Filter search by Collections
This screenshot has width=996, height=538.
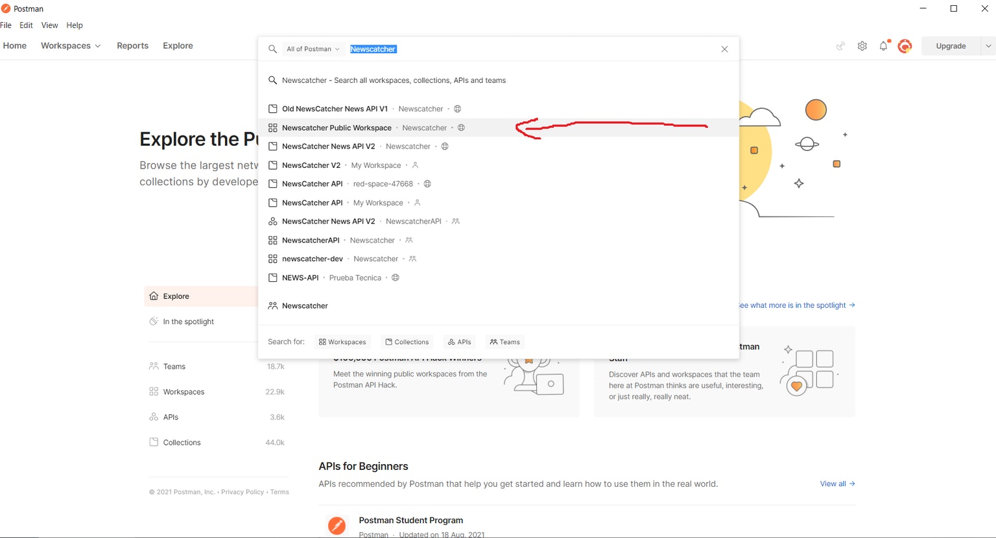[407, 342]
